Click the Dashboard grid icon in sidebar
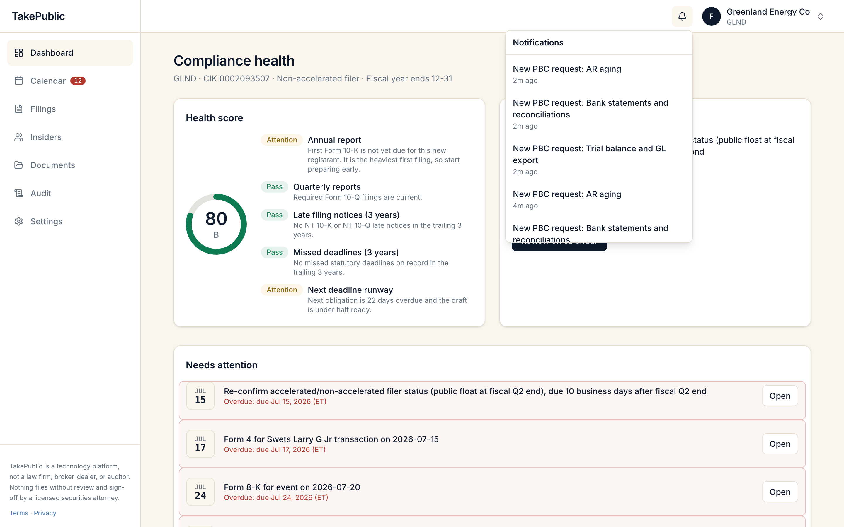This screenshot has height=527, width=844. tap(19, 53)
